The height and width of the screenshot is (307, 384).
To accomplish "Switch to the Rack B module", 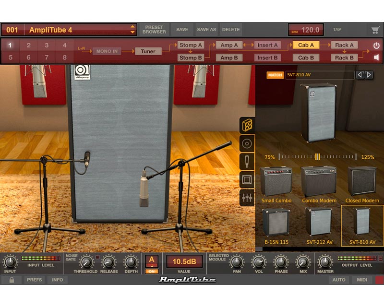I will click(x=344, y=58).
